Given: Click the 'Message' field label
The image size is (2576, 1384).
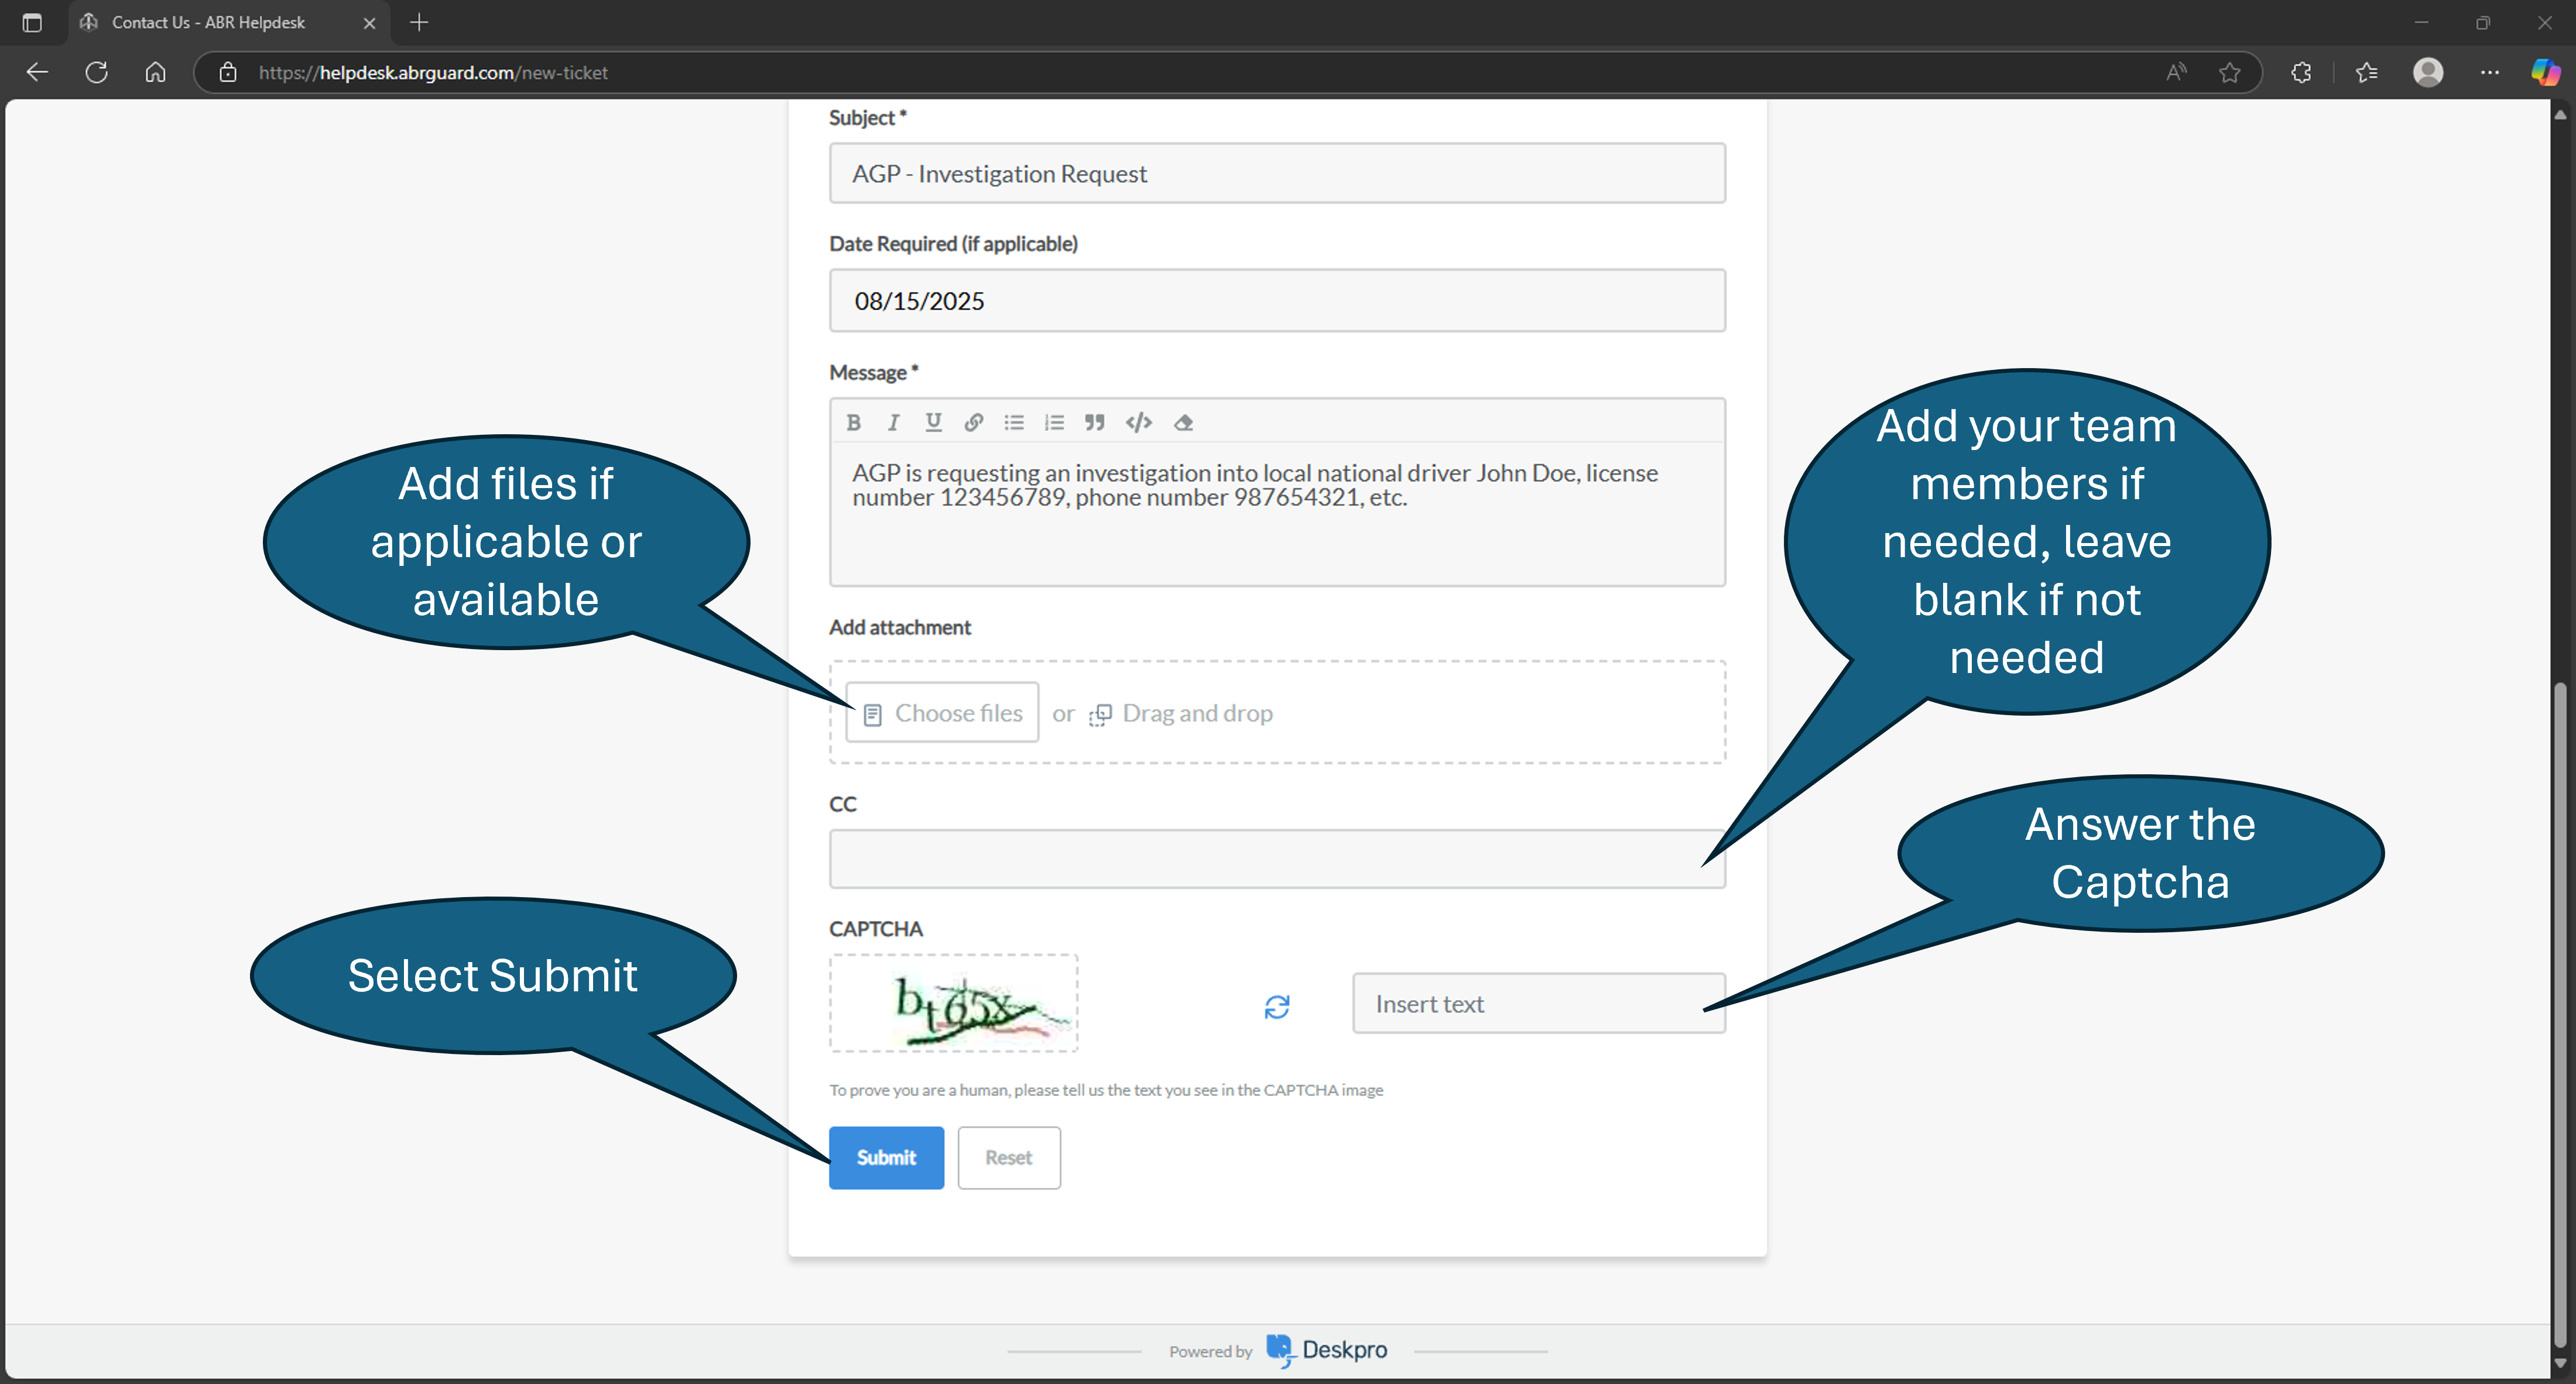Looking at the screenshot, I should point(873,373).
